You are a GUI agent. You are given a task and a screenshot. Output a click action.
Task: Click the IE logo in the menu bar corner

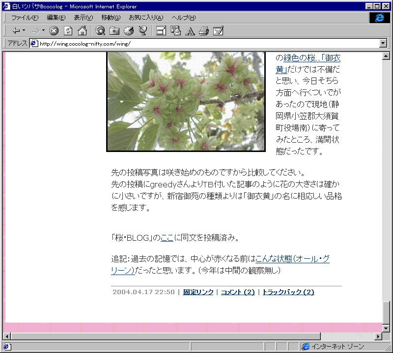(380, 18)
